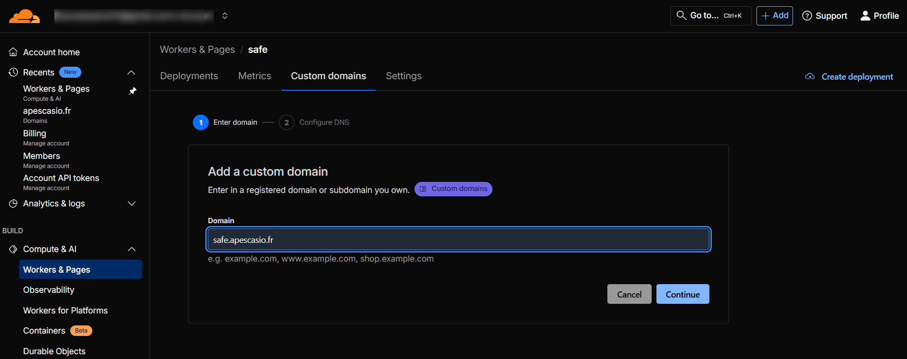Open Members from recents
Screen dimensions: 907x359
pos(46,160)
